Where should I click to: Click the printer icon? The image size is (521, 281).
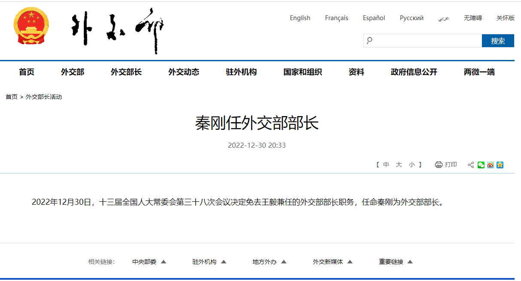pyautogui.click(x=439, y=165)
